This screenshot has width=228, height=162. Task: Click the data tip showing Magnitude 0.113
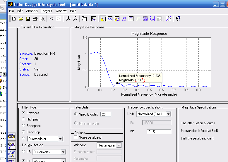click(140, 78)
